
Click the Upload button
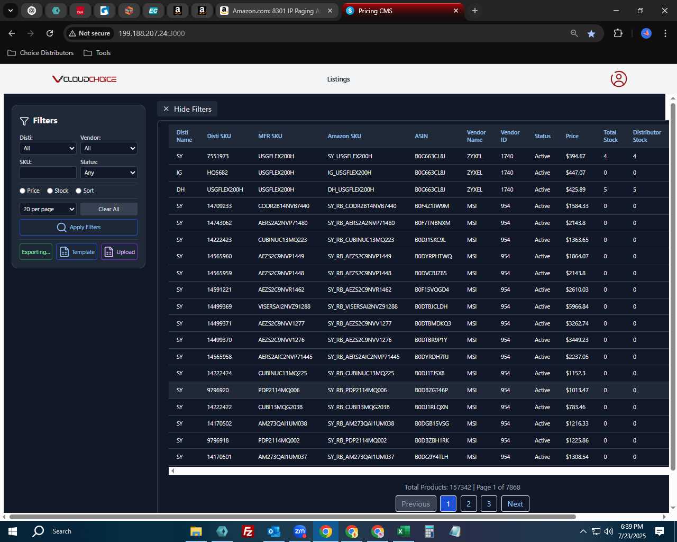[x=120, y=252]
